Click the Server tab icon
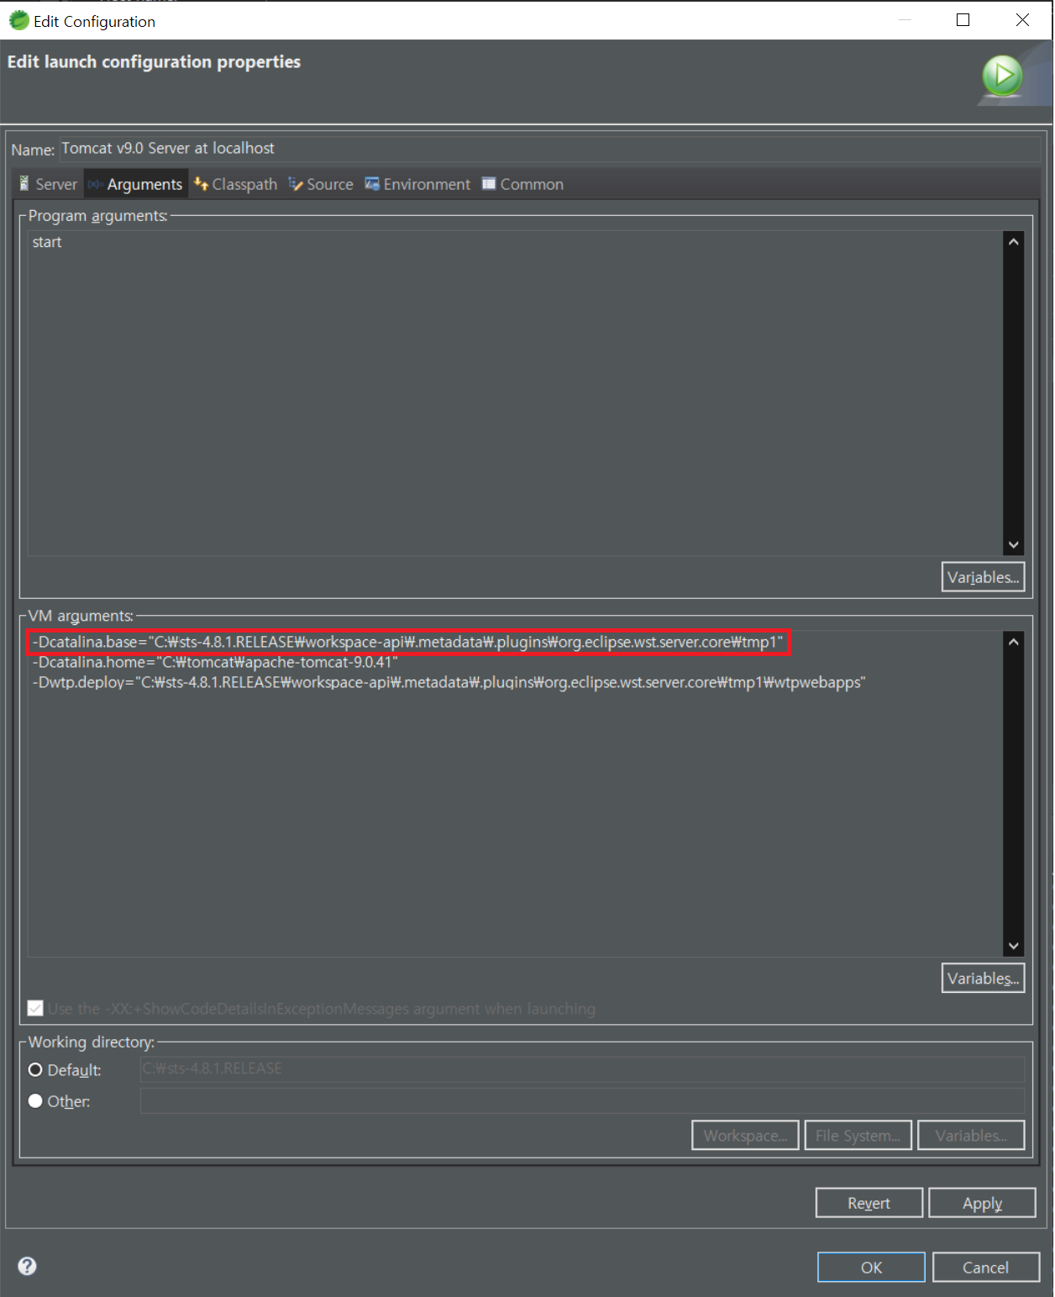 [24, 183]
